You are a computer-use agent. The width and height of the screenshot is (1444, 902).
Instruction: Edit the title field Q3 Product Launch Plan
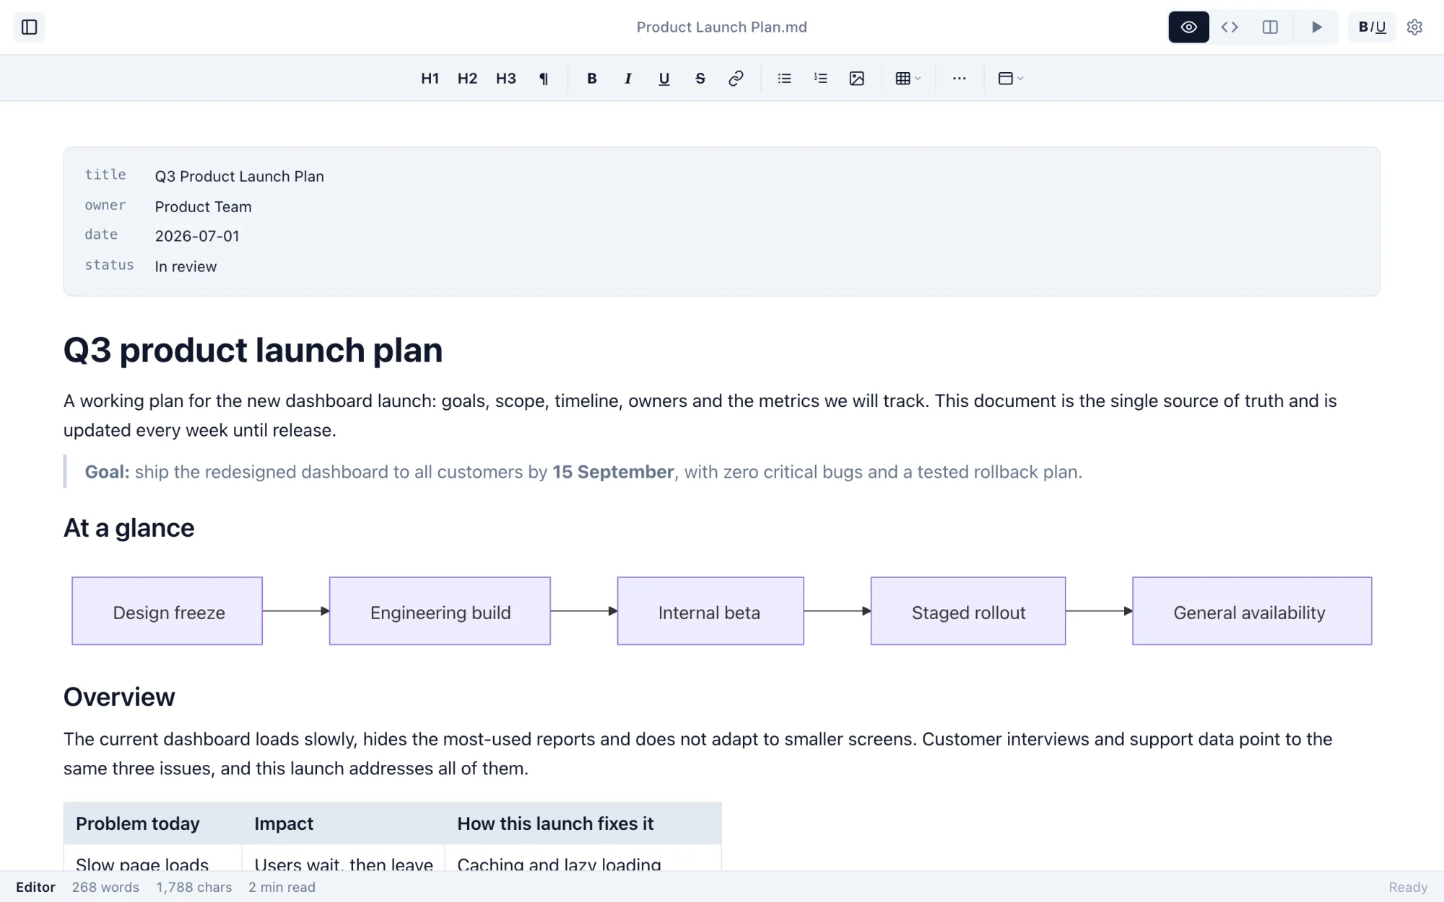pyautogui.click(x=240, y=177)
